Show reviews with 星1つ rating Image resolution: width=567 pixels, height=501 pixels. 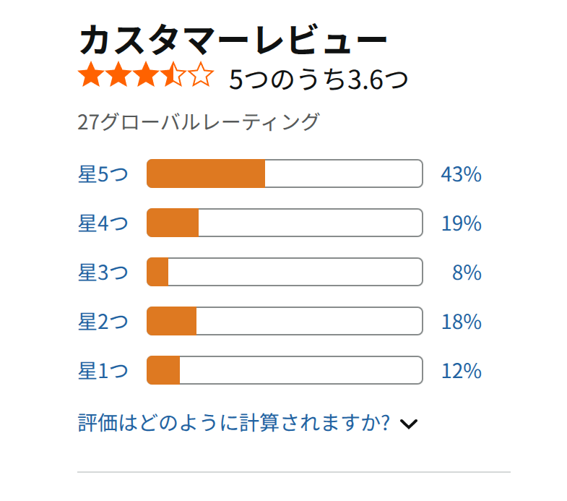coord(103,371)
